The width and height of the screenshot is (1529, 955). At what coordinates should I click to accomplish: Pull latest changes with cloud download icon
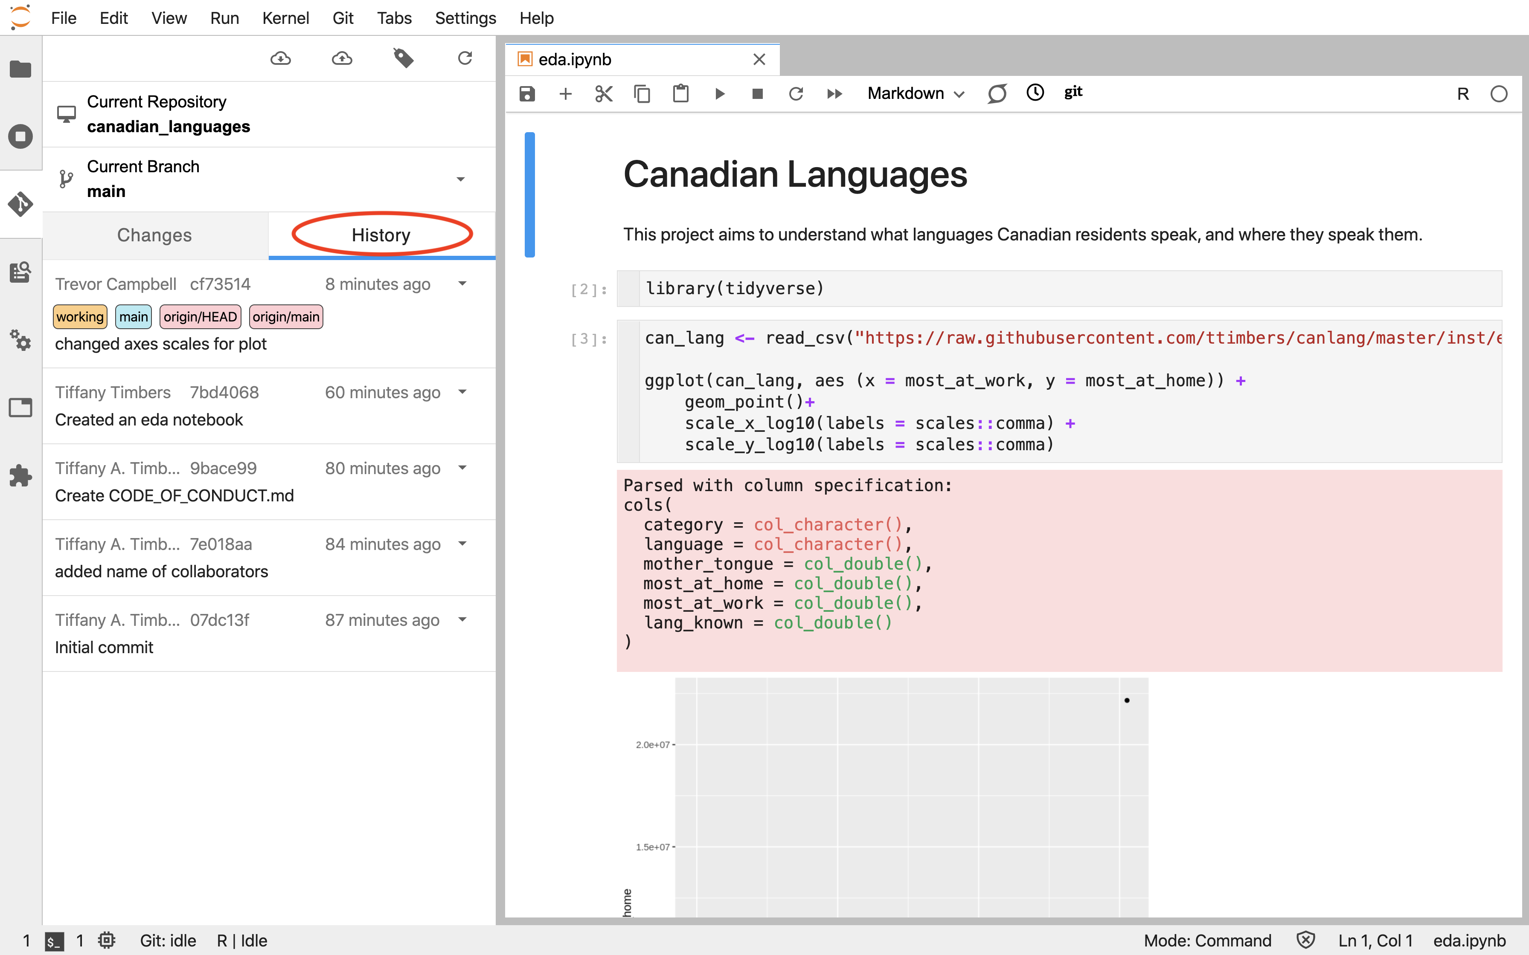[281, 59]
